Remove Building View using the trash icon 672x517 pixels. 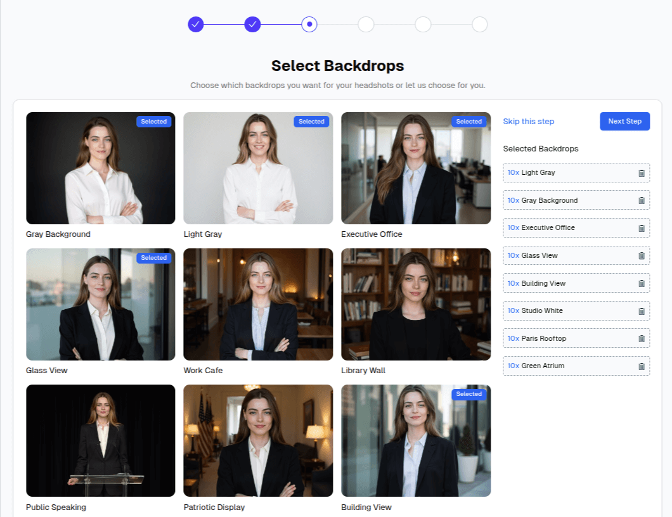click(x=641, y=284)
